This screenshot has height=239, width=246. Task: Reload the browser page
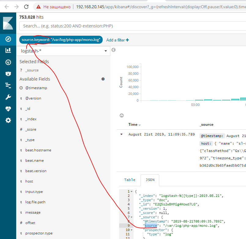(x=27, y=6)
